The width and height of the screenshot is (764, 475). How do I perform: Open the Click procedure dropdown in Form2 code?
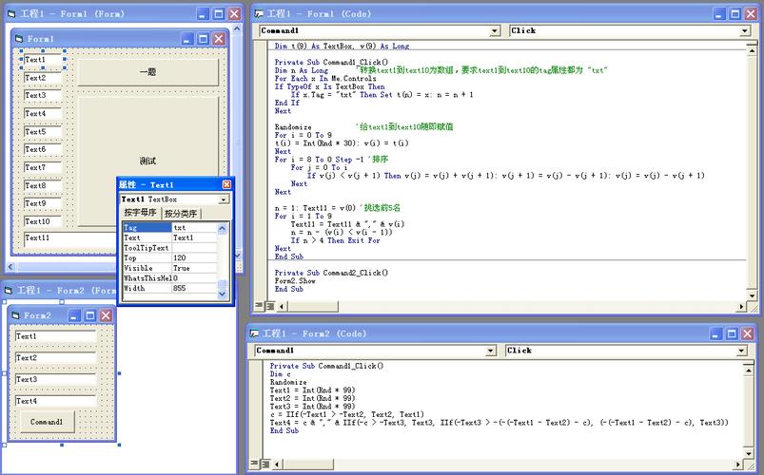tap(741, 351)
